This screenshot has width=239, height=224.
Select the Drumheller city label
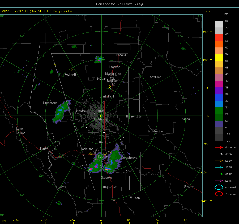click(156, 131)
